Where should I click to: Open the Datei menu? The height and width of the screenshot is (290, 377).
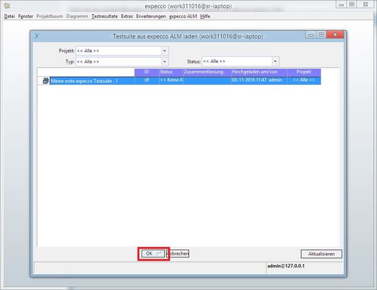[9, 15]
